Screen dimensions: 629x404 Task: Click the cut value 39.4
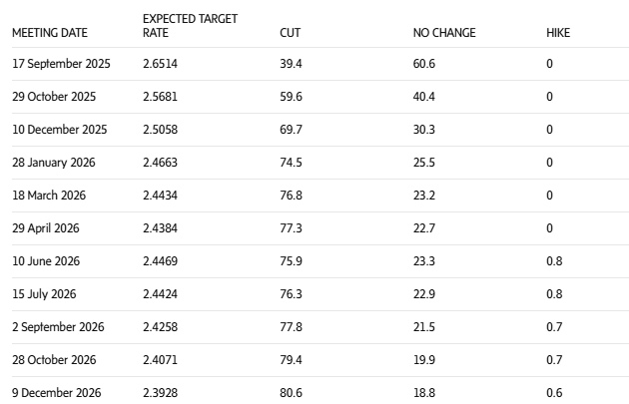pyautogui.click(x=291, y=64)
